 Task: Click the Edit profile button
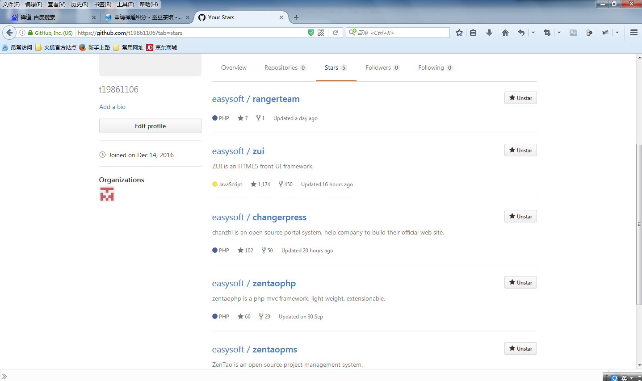pos(150,126)
